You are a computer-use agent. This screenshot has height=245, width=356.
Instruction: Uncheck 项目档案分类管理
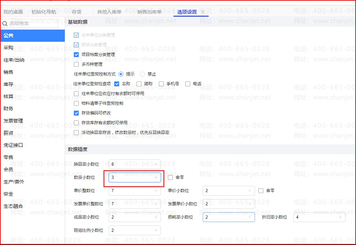pyautogui.click(x=76, y=55)
